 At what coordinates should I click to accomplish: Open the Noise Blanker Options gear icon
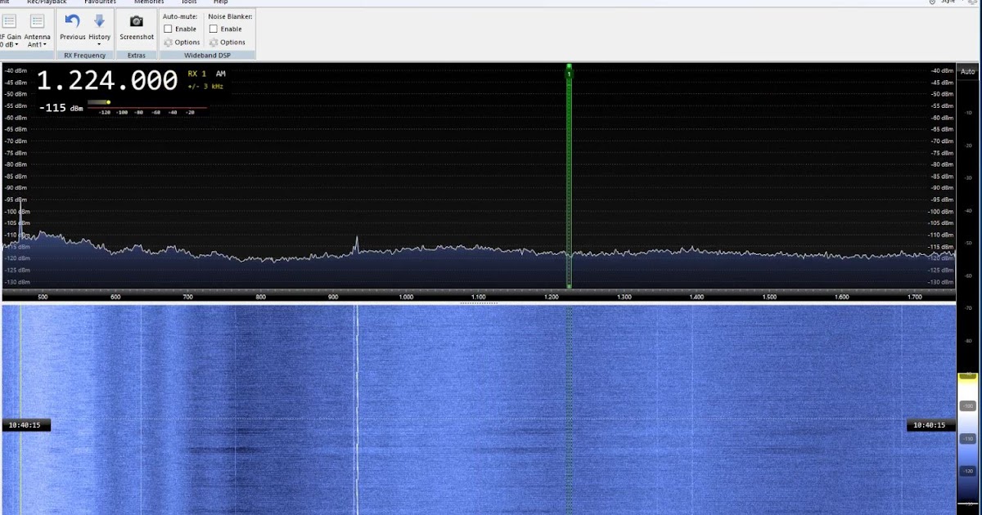(215, 42)
